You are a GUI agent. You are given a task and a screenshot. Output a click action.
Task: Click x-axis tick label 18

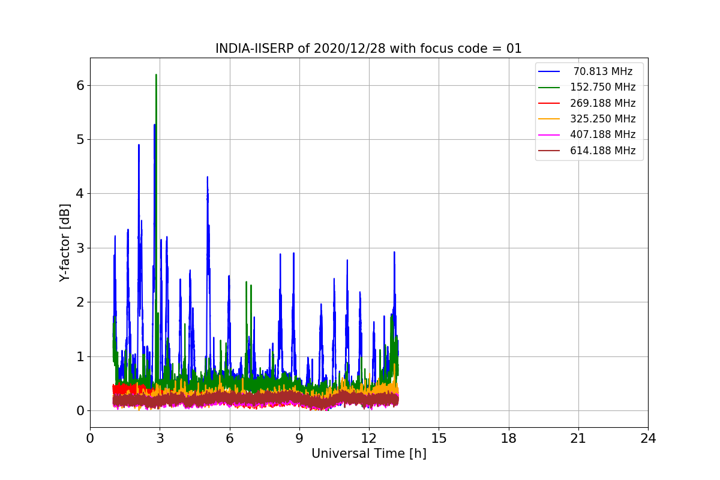pos(508,439)
